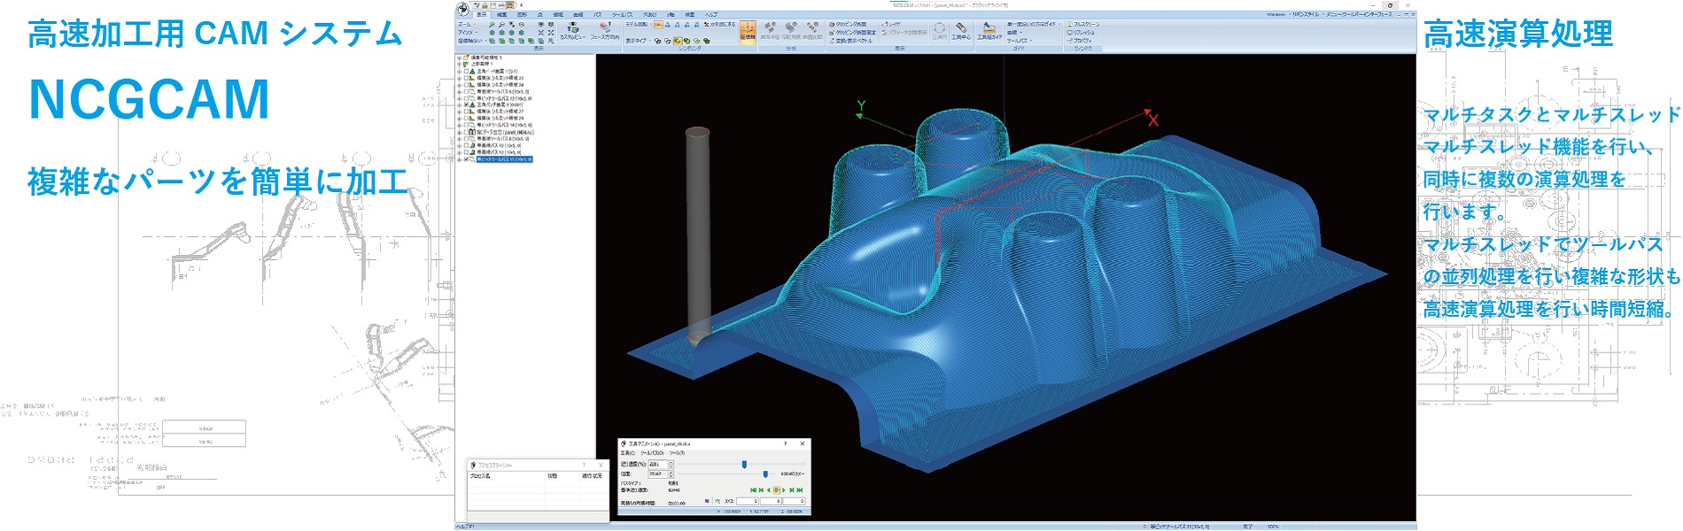Toggle checkbox for 境界体 シルエット領域 29 row

[x=467, y=118]
